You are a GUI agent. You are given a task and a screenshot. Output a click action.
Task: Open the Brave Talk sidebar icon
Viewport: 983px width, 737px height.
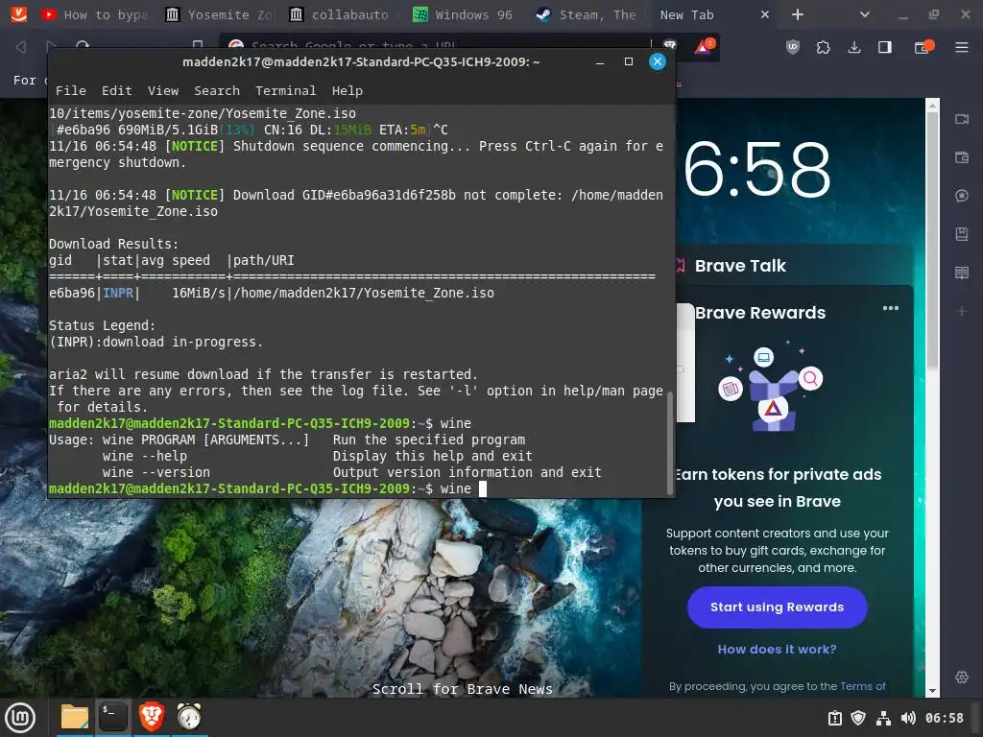[x=962, y=119]
